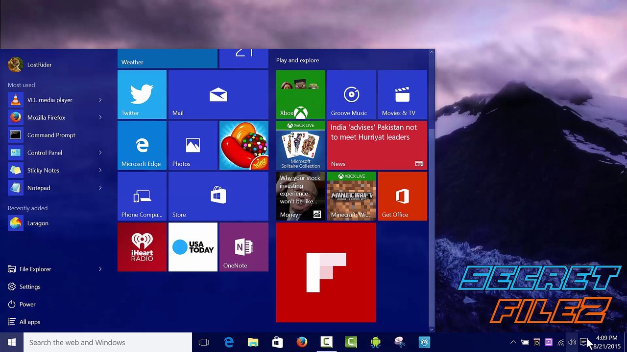Screen dimensions: 627x352
Task: Click the Play and explore group heading
Action: pyautogui.click(x=297, y=60)
